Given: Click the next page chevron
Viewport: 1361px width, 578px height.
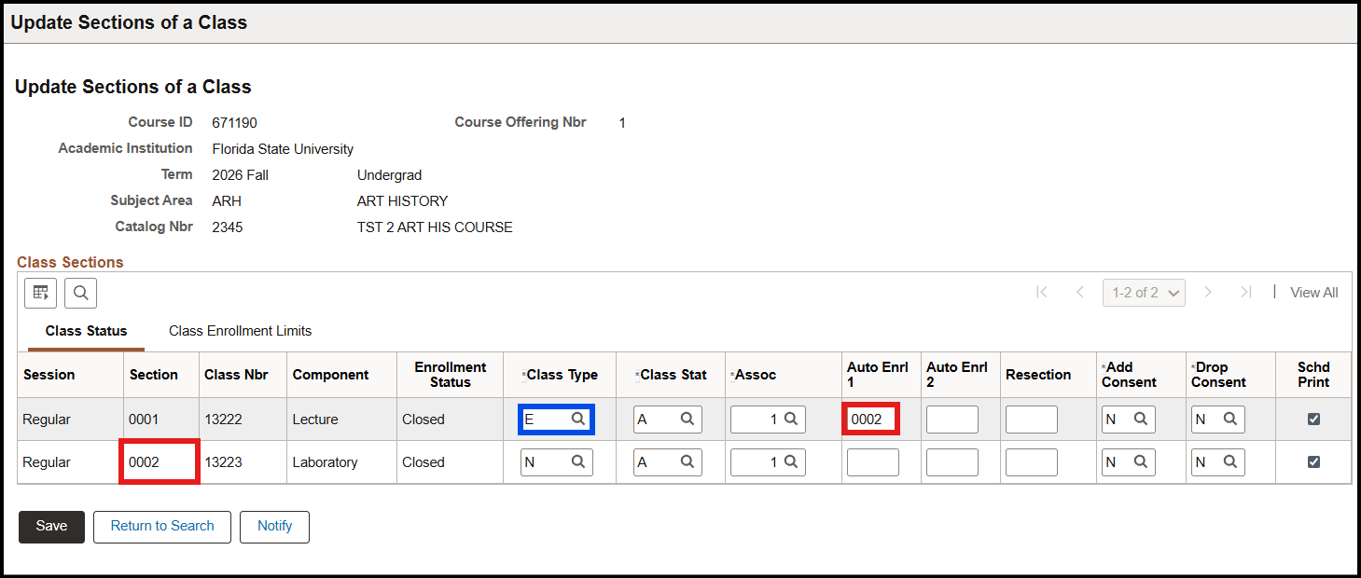Looking at the screenshot, I should 1209,292.
